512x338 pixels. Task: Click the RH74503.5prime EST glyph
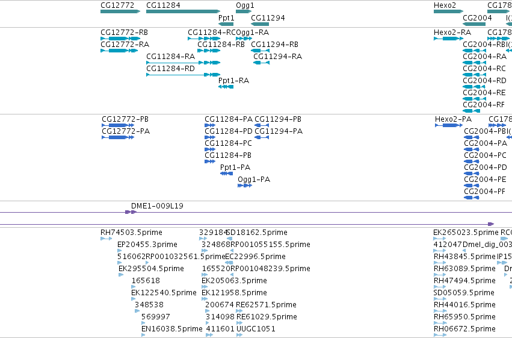click(x=106, y=239)
